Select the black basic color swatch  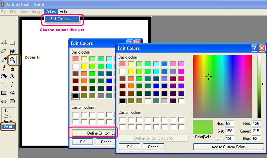(123, 101)
